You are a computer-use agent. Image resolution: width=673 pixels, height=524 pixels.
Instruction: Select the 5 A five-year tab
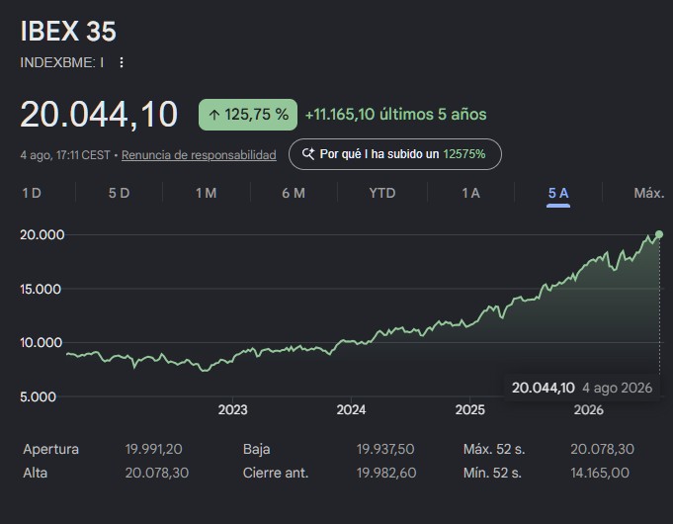click(x=558, y=193)
